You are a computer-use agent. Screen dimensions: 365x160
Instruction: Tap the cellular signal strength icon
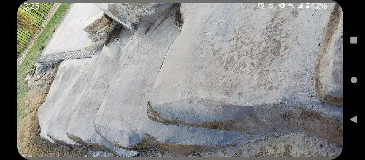(x=300, y=6)
